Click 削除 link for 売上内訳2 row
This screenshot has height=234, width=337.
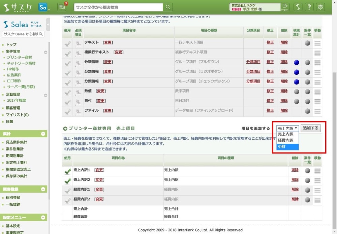tap(295, 180)
